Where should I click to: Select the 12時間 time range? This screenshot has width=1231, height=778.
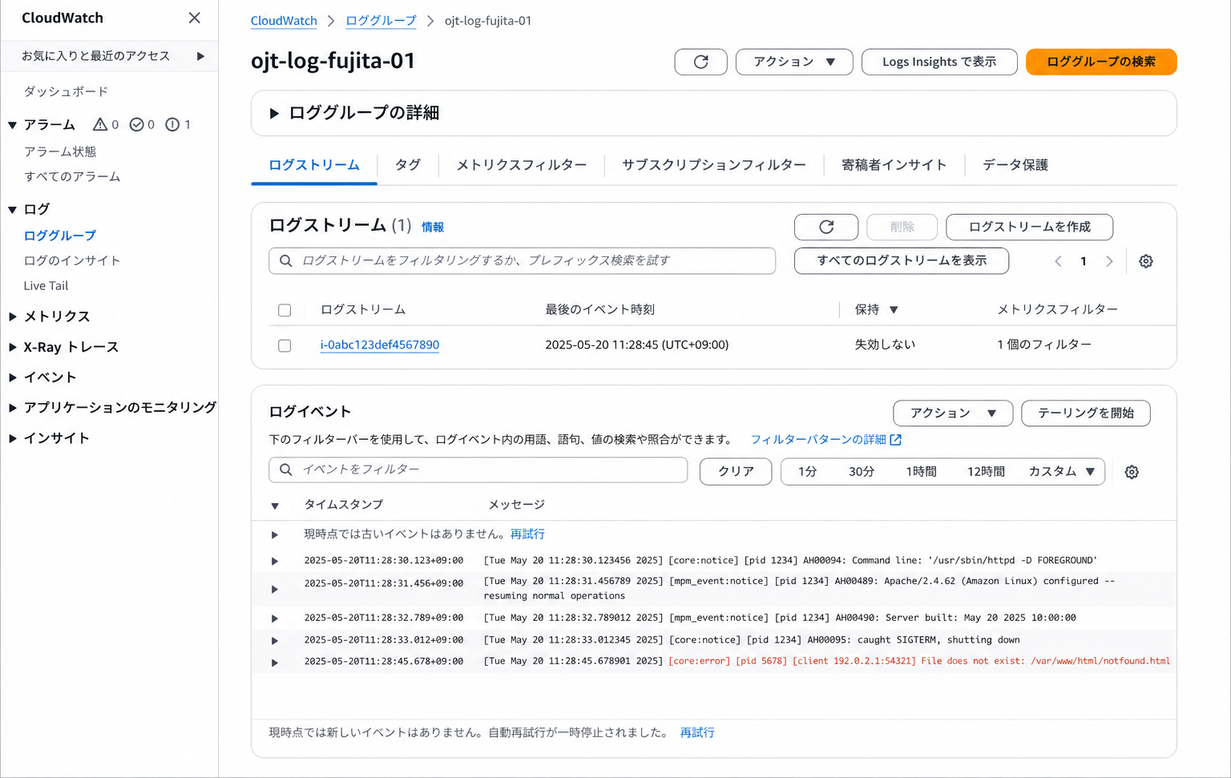click(x=986, y=472)
